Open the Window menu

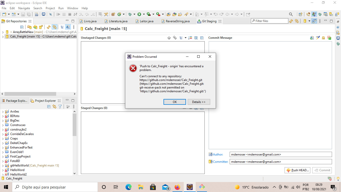(x=72, y=8)
